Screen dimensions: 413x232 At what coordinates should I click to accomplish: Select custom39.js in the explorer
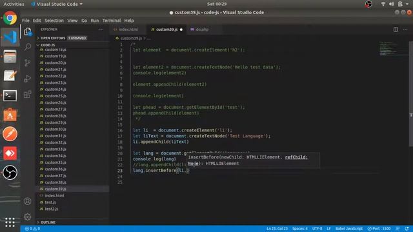point(72,189)
